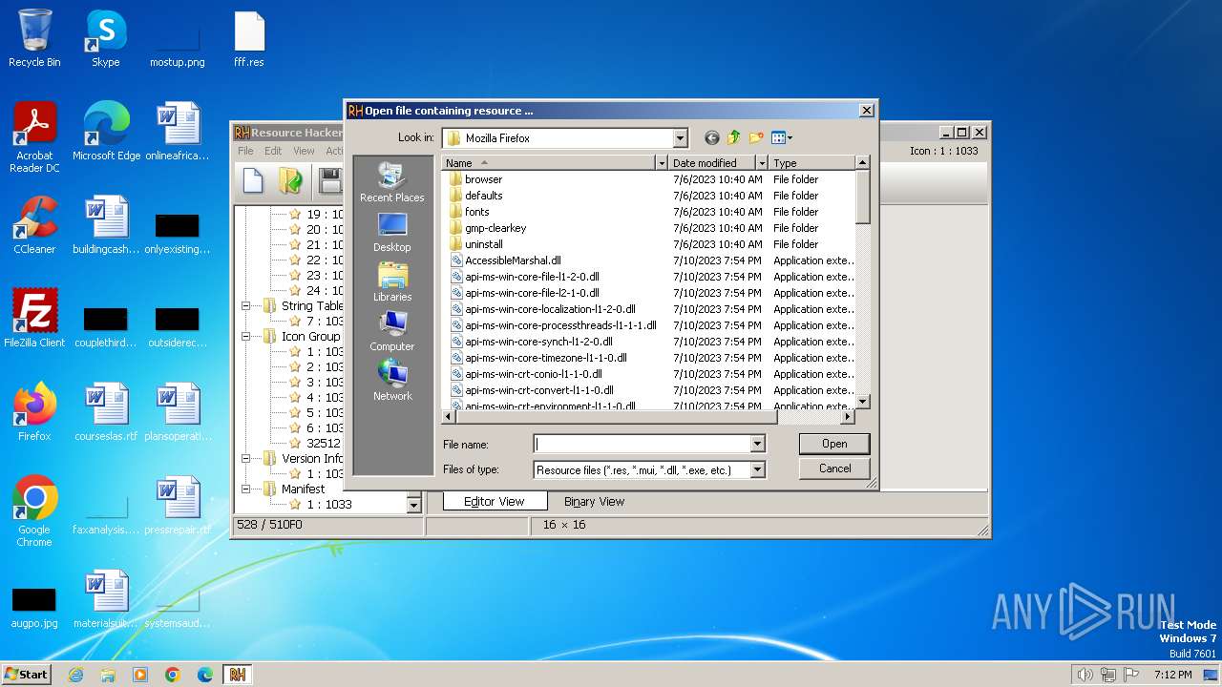Select api-ms-win-core-timezone-l1-1-0.dll file

[538, 358]
